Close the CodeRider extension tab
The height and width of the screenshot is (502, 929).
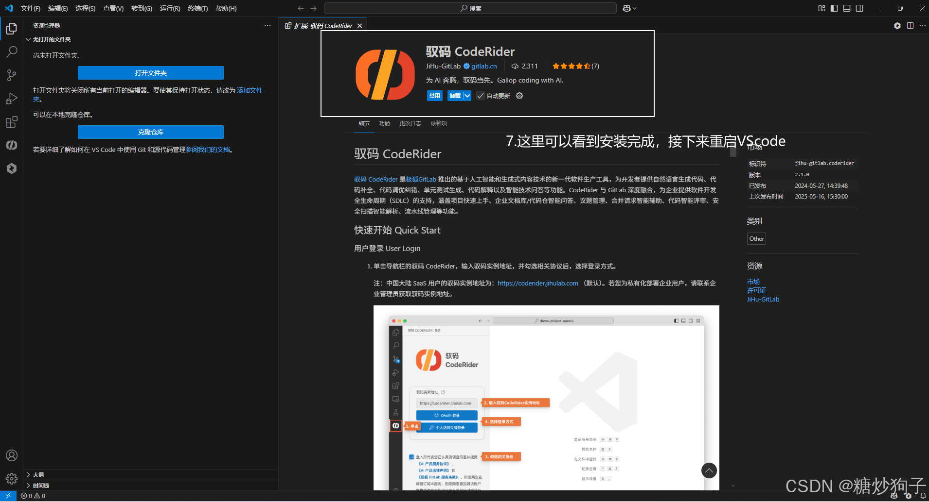[359, 26]
